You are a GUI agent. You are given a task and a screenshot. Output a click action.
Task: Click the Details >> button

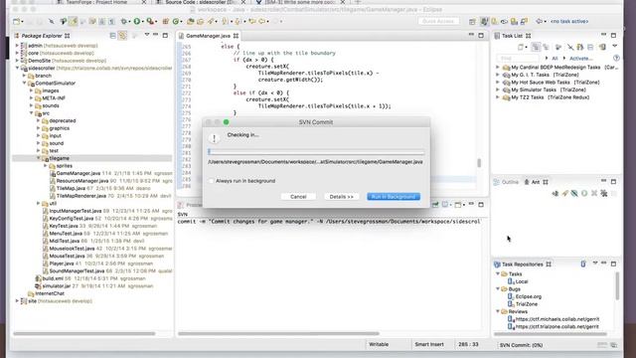pos(342,197)
